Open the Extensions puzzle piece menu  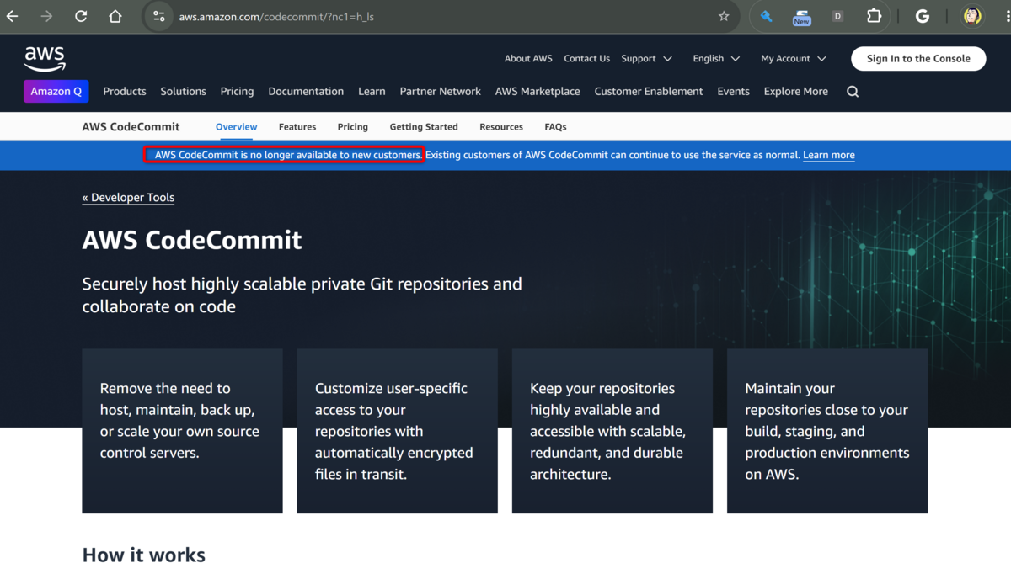pos(875,16)
